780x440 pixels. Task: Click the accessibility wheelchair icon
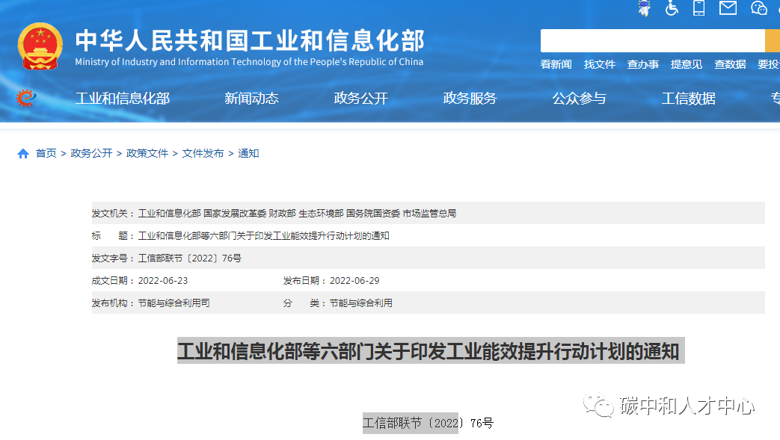[x=672, y=9]
